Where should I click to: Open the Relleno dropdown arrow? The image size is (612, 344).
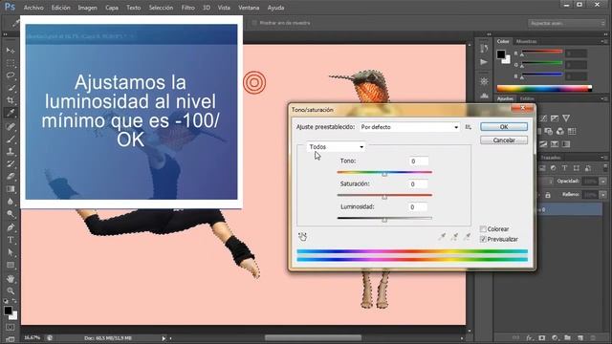(x=603, y=194)
